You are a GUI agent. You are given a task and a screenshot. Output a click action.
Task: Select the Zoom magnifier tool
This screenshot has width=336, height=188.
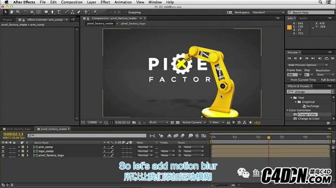[x=18, y=12]
